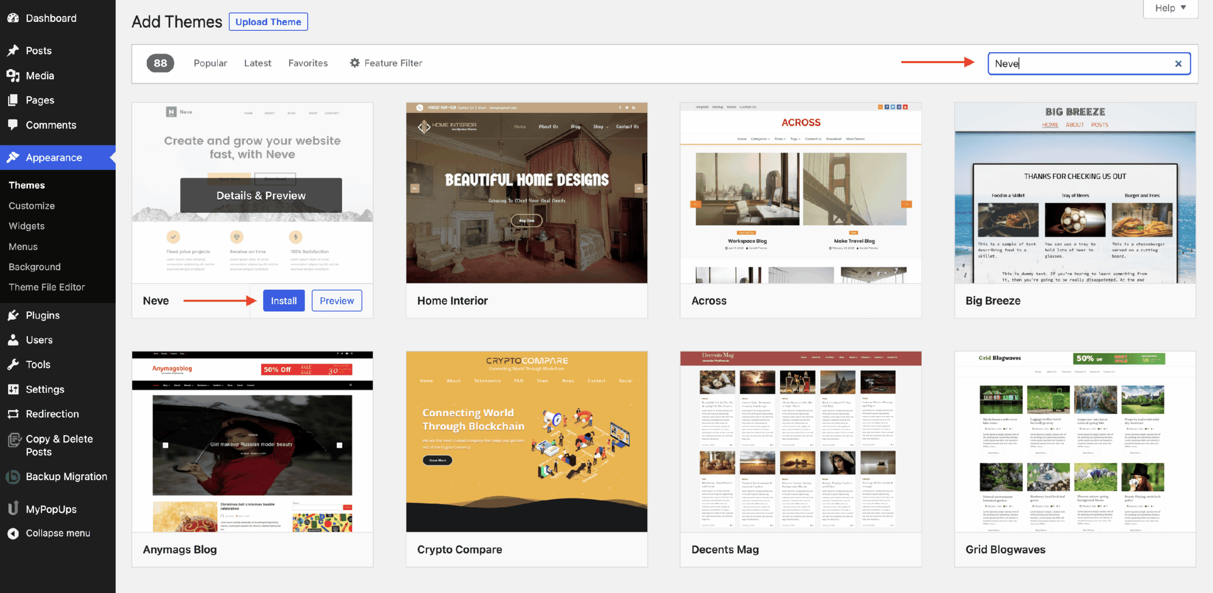Open the Tools menu item
This screenshot has height=593, width=1213.
(x=58, y=365)
